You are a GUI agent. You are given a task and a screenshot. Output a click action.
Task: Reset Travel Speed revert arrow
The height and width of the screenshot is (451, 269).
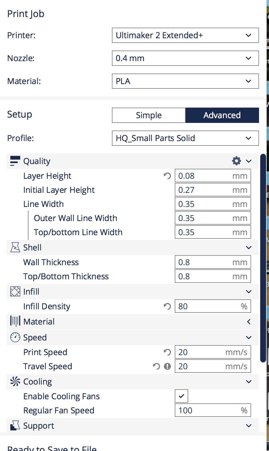click(x=157, y=366)
